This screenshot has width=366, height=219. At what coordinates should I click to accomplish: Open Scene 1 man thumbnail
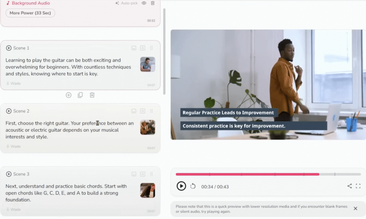tap(148, 64)
